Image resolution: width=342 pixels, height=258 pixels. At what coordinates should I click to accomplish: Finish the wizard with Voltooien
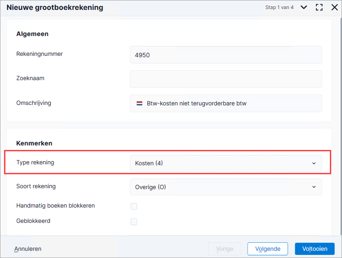315,249
